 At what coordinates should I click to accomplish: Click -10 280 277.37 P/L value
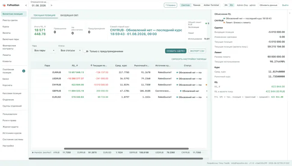[75, 78]
